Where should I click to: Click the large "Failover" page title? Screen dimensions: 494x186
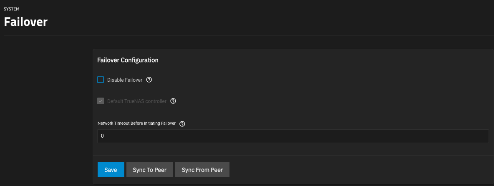point(25,22)
